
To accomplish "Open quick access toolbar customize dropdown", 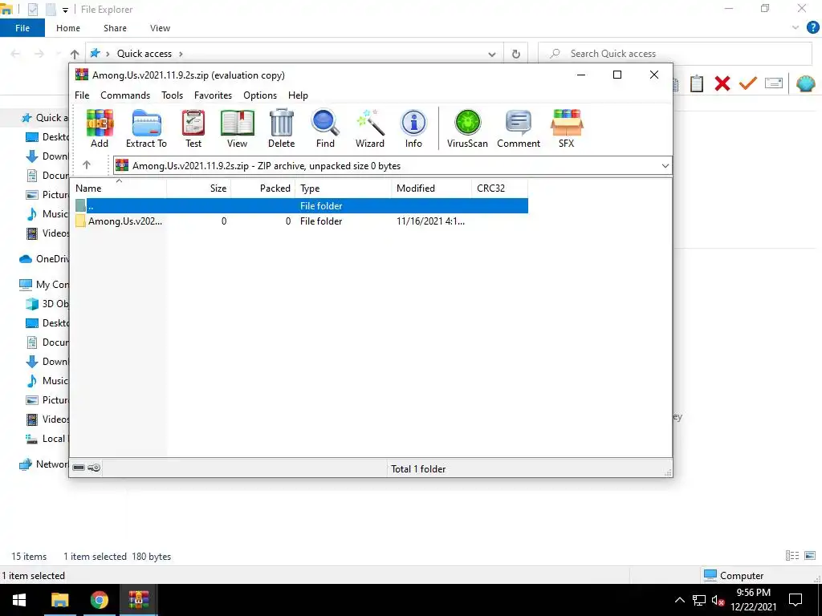I will click(x=65, y=10).
